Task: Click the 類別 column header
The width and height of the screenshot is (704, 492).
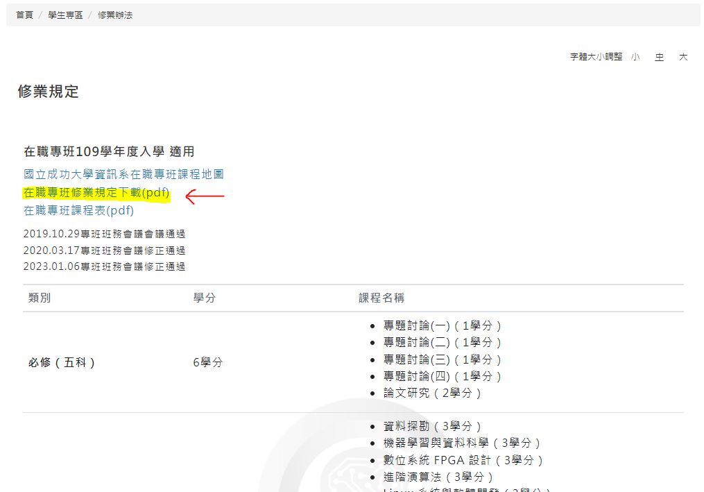Action: (x=40, y=298)
